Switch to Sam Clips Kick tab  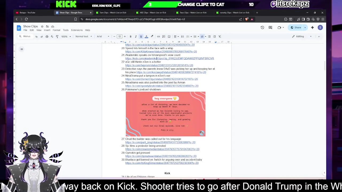113,13
